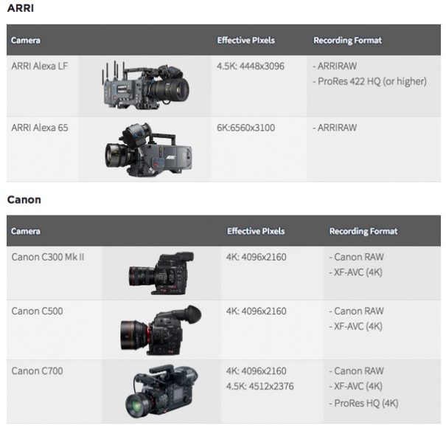Click Effective Pixels header in Canon table
The image size is (446, 431).
pyautogui.click(x=256, y=231)
